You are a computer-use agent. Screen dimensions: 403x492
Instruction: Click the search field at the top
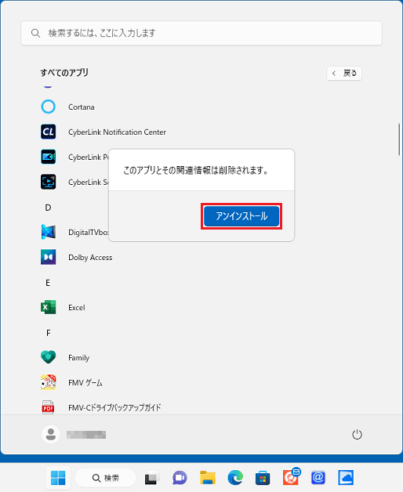pyautogui.click(x=201, y=33)
